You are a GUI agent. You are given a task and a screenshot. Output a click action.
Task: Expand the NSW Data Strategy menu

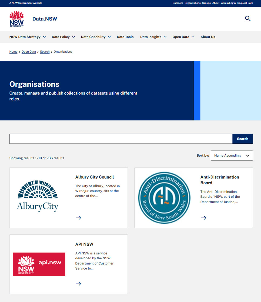[28, 37]
